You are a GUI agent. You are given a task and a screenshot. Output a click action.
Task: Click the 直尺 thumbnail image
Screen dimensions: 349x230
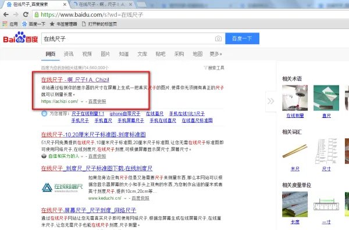(x=326, y=98)
